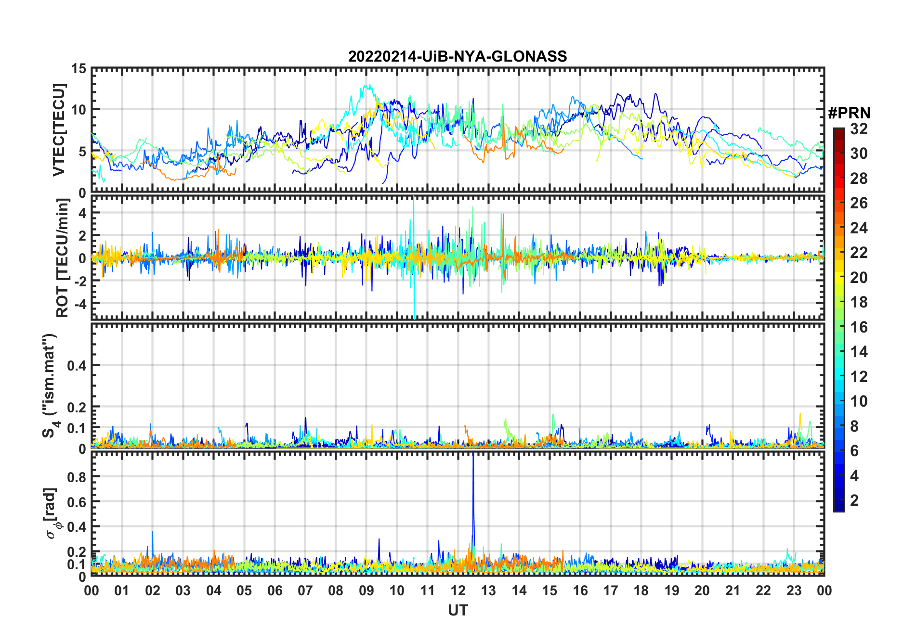Click x-axis tick label 06

(275, 590)
